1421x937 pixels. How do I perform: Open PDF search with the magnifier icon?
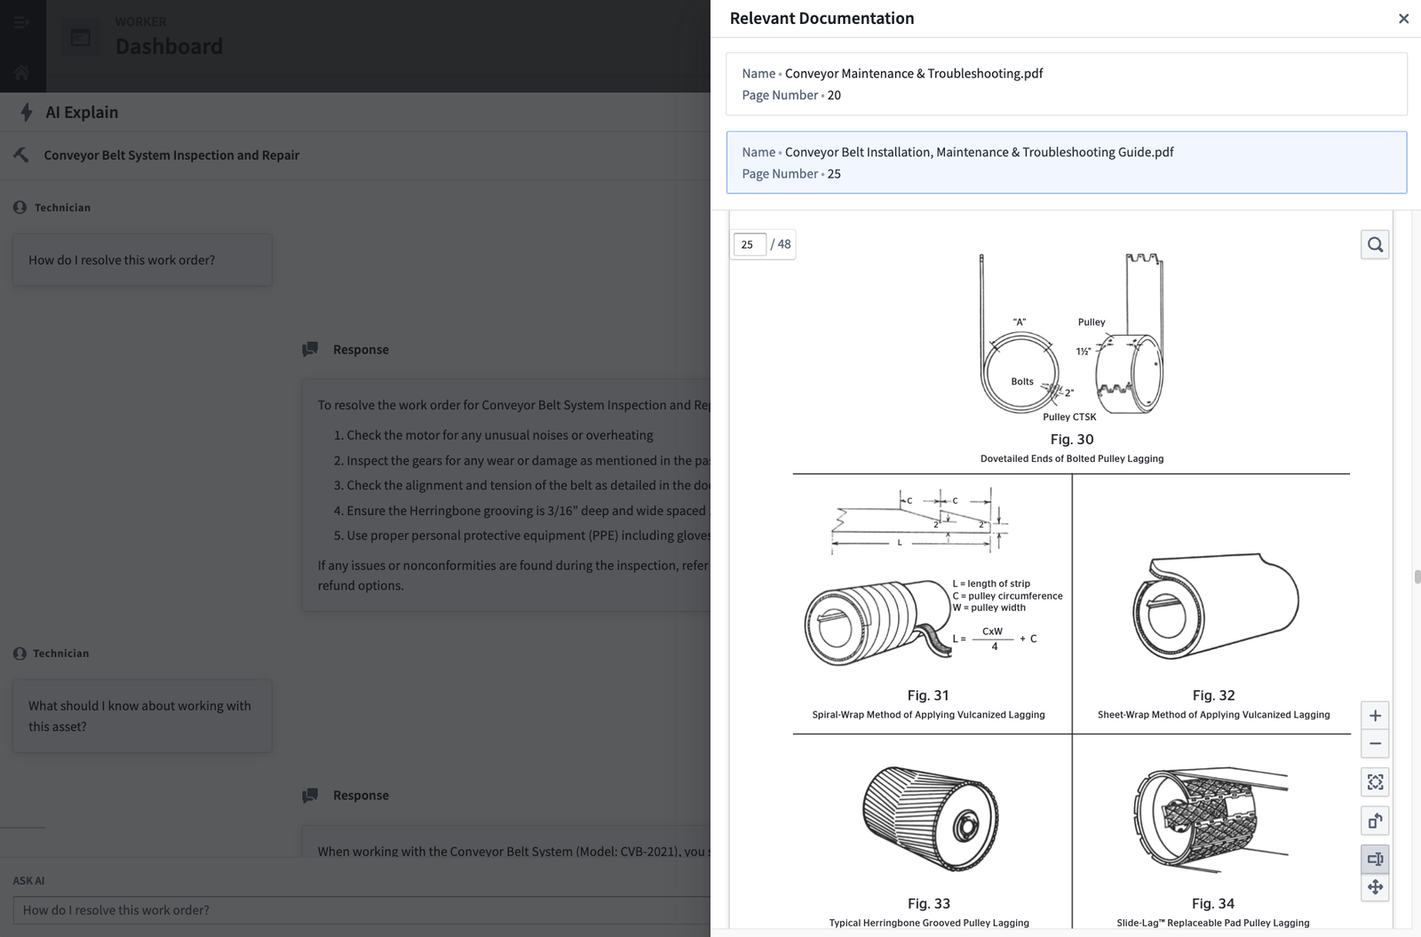(x=1375, y=244)
